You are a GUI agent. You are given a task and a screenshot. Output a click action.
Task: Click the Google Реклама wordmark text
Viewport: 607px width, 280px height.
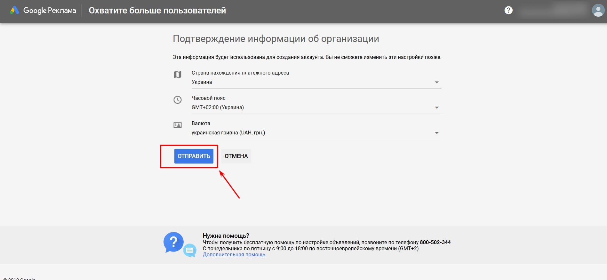point(50,11)
